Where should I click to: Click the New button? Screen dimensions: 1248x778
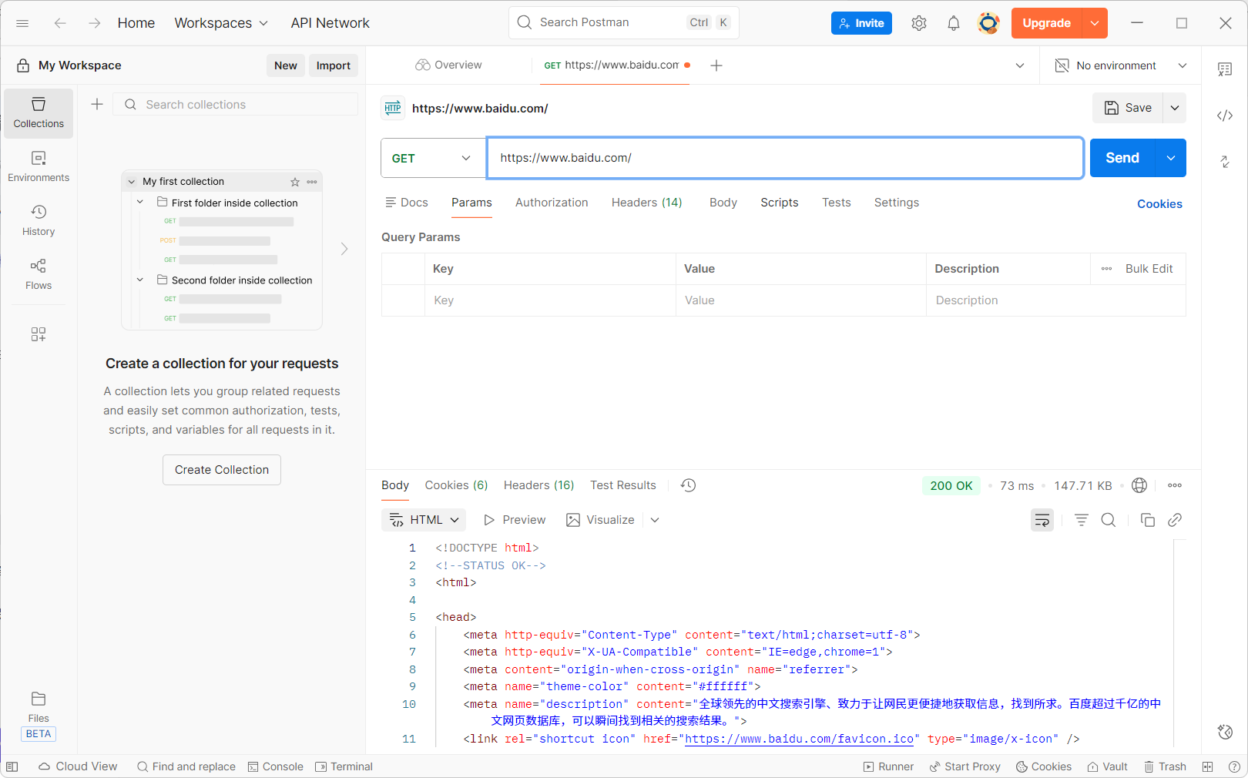click(x=286, y=65)
